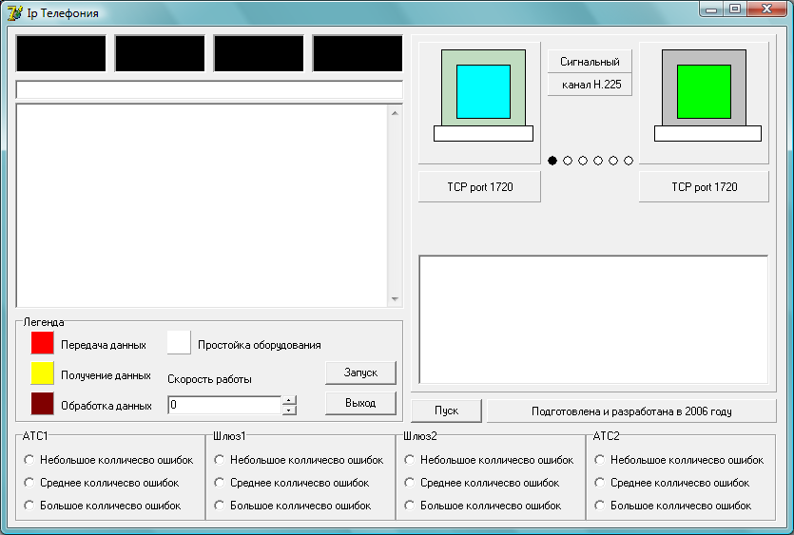Click the Передача данных legend label

click(x=104, y=345)
